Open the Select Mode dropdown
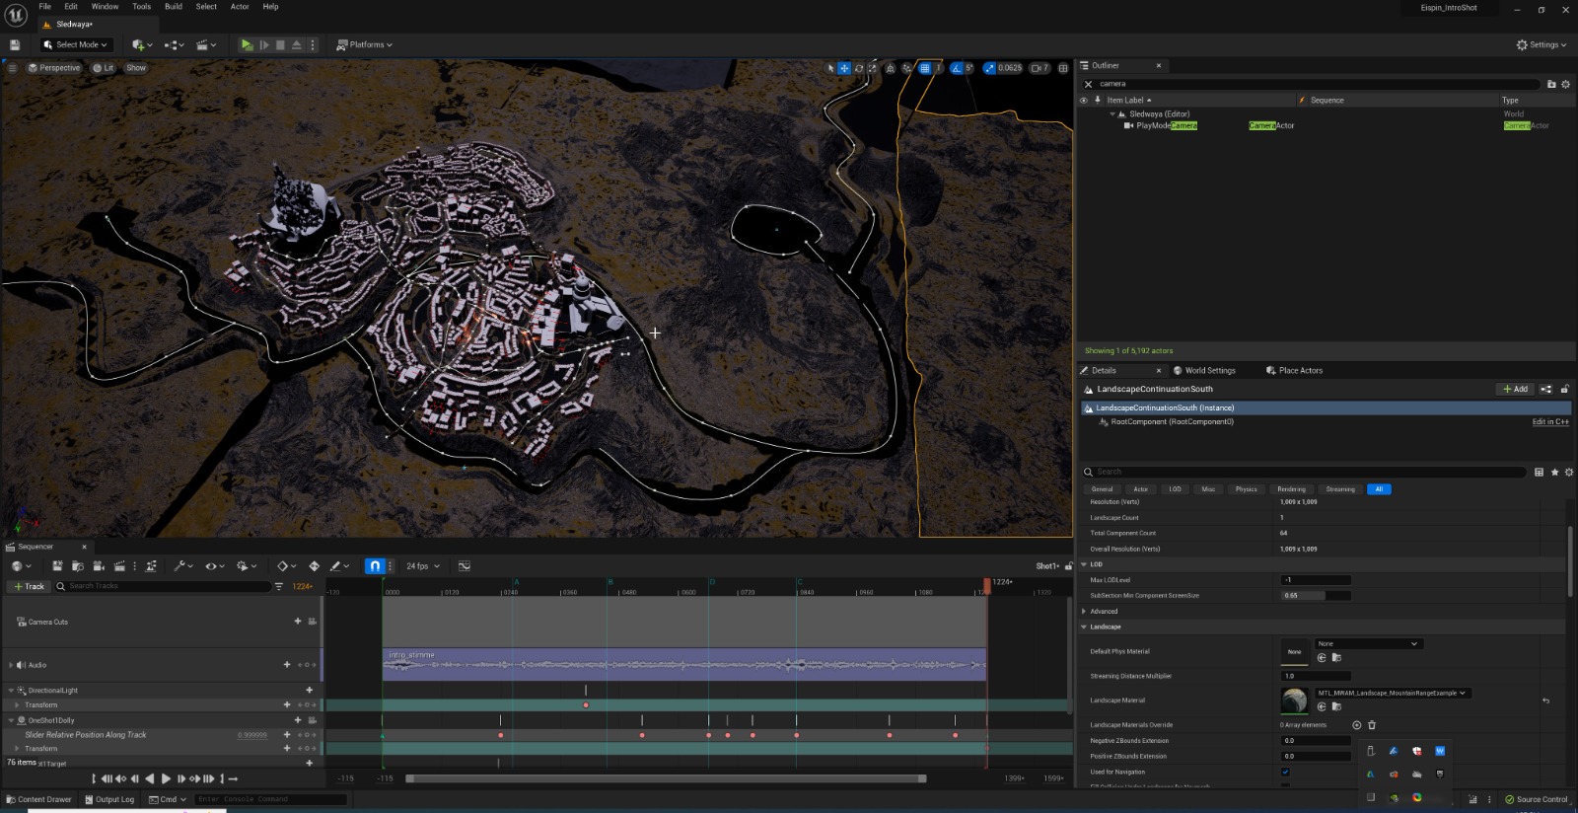The width and height of the screenshot is (1578, 813). pyautogui.click(x=76, y=44)
